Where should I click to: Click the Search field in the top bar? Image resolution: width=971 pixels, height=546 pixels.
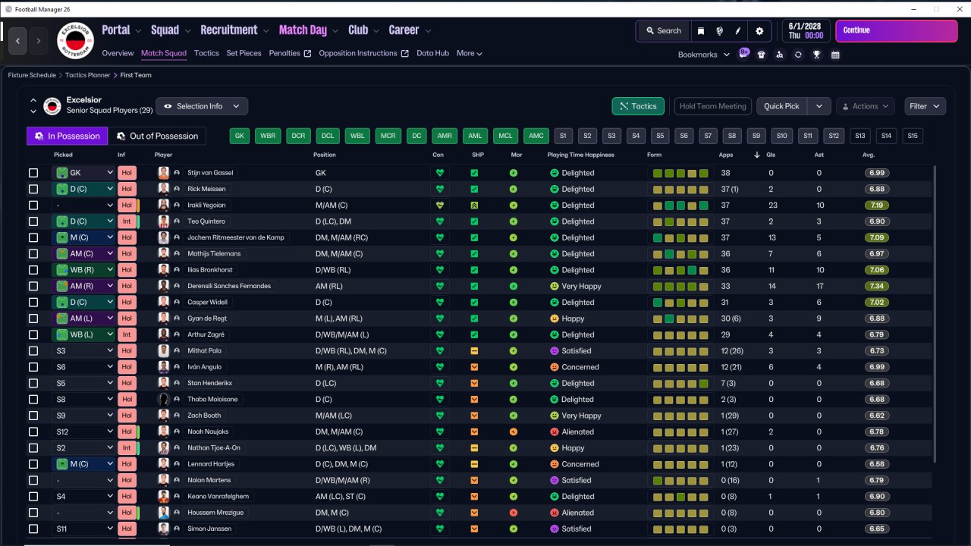tap(664, 31)
